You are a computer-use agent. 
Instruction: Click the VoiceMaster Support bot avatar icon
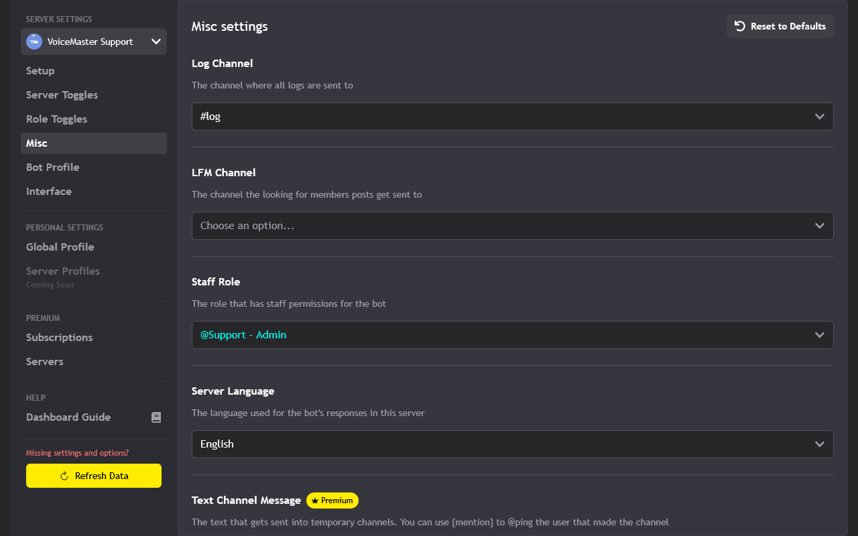34,42
